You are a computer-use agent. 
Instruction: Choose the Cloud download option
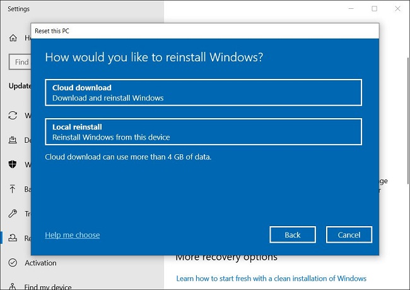tap(204, 92)
